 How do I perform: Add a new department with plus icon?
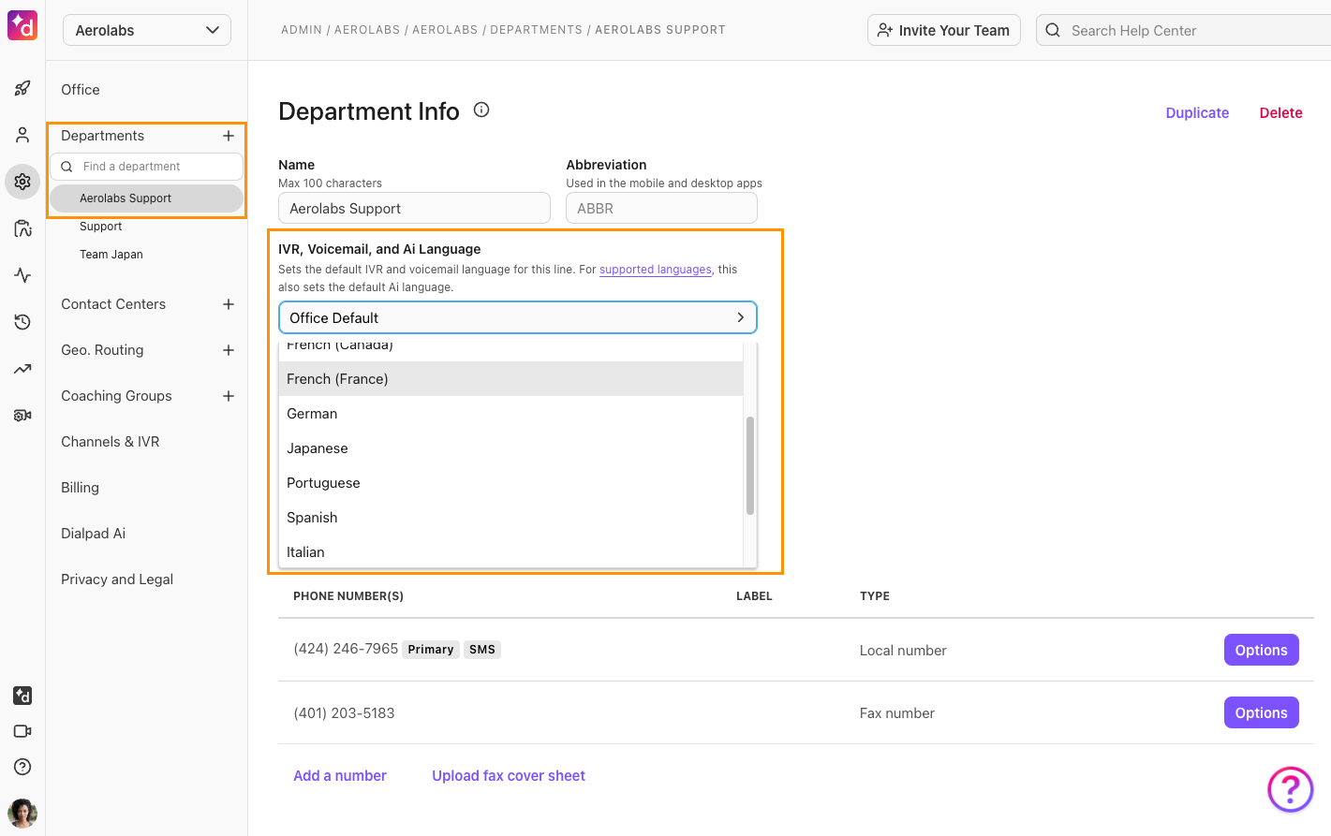(229, 136)
